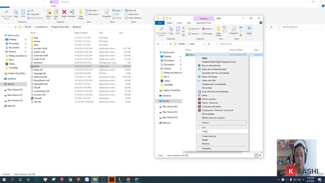The height and width of the screenshot is (183, 325).
Task: Expand the Send to submenu arrow
Action: (x=246, y=123)
